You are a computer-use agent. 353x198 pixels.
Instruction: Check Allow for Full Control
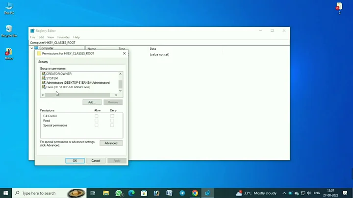click(x=97, y=116)
